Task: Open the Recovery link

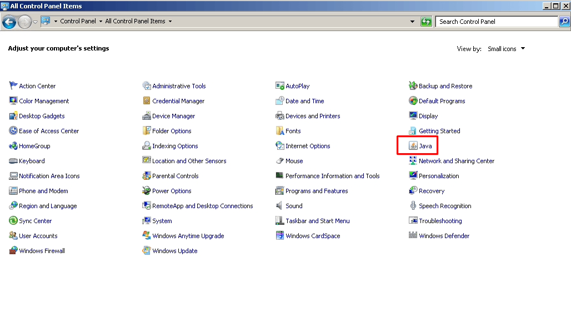Action: 432,191
